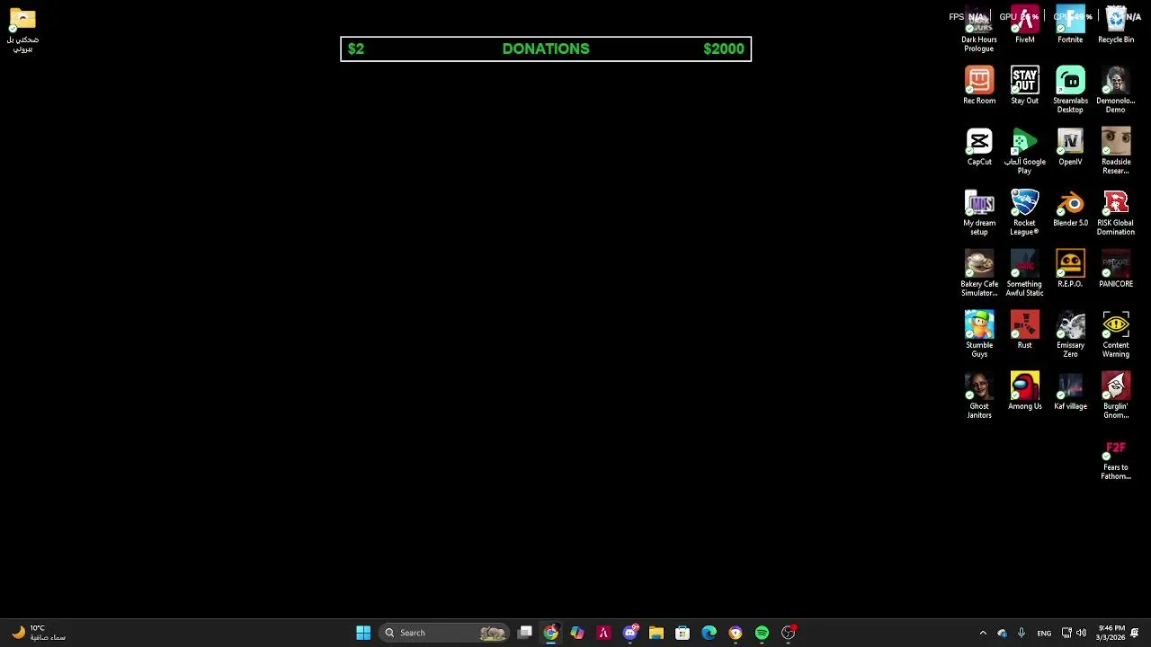Viewport: 1151px width, 647px height.
Task: Select the Recycle Bin icon
Action: [1116, 24]
